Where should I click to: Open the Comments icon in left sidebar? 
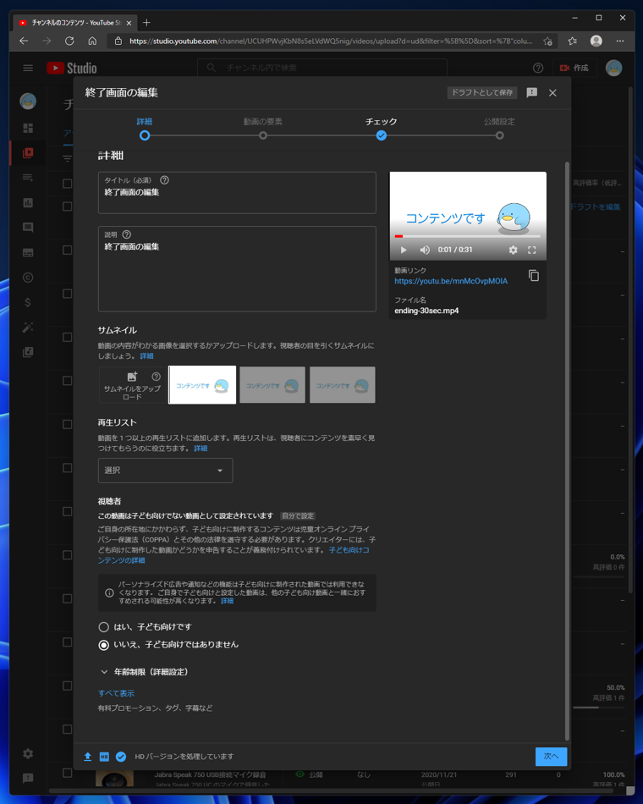tap(28, 227)
